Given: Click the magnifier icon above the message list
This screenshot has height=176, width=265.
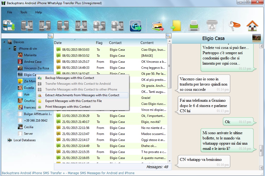Looking at the screenshot, I should coord(169,36).
